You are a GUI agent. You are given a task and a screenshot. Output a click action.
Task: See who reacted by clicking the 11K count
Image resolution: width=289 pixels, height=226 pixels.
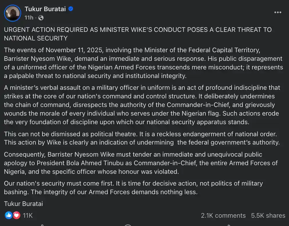click(27, 215)
